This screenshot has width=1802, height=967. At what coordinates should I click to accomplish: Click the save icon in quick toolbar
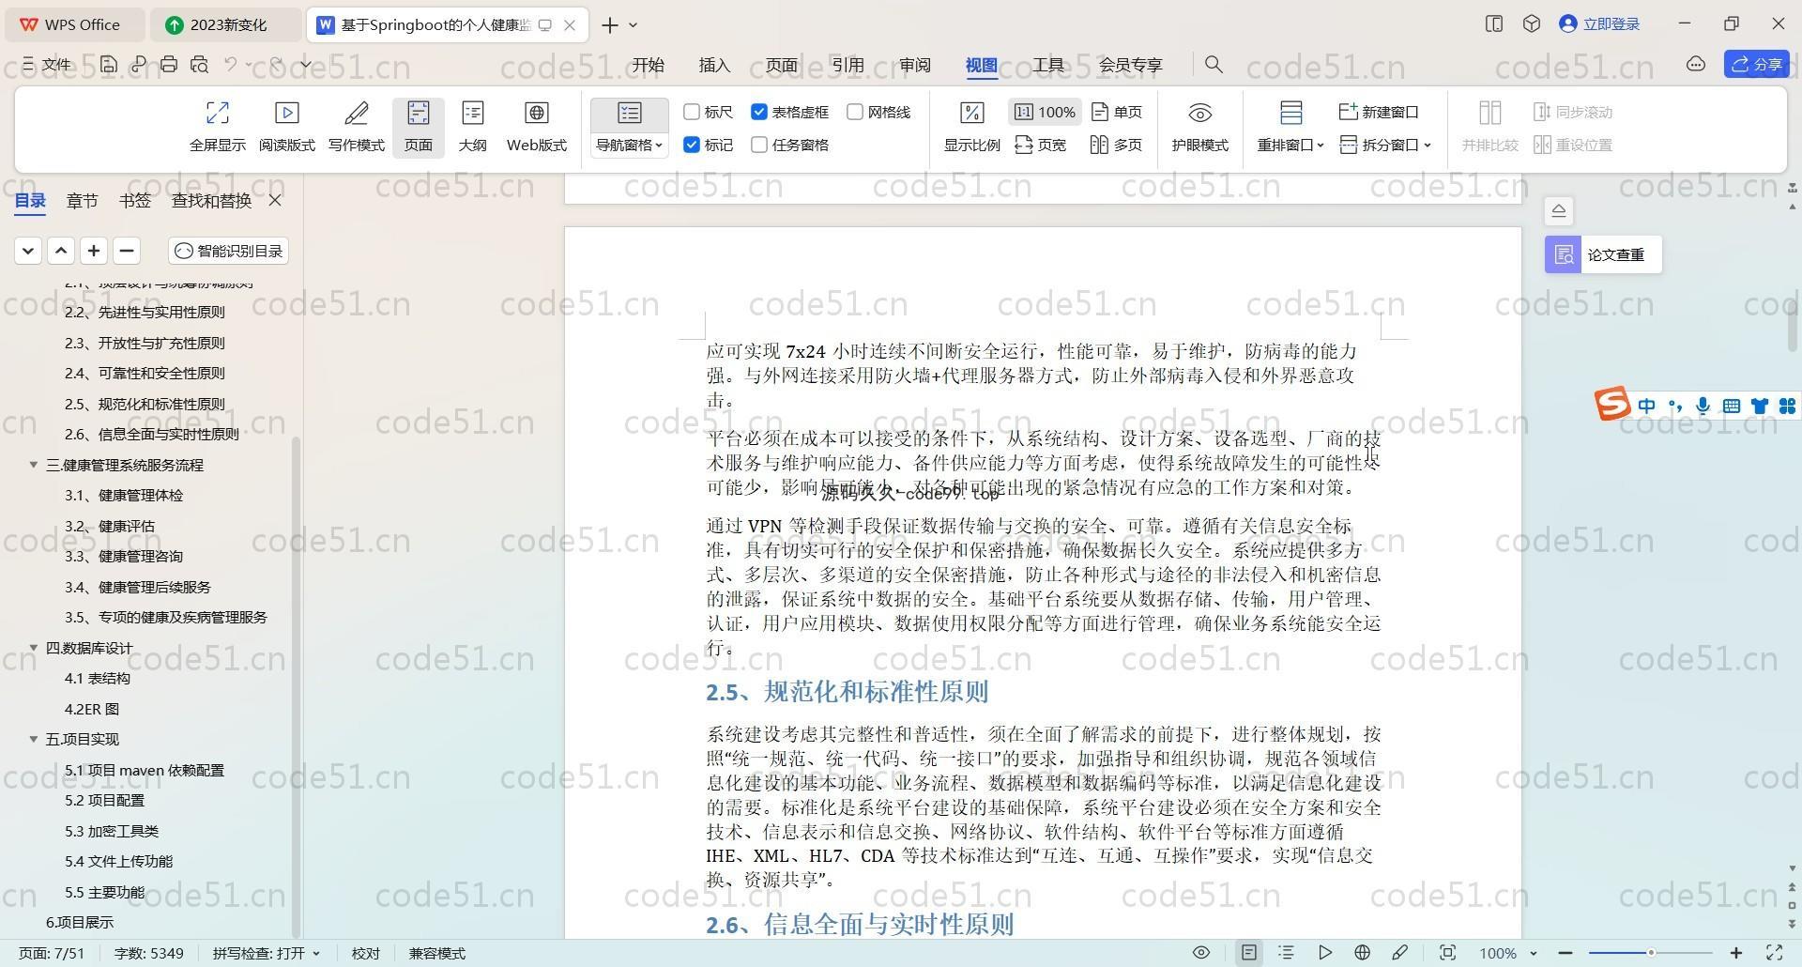tap(109, 64)
